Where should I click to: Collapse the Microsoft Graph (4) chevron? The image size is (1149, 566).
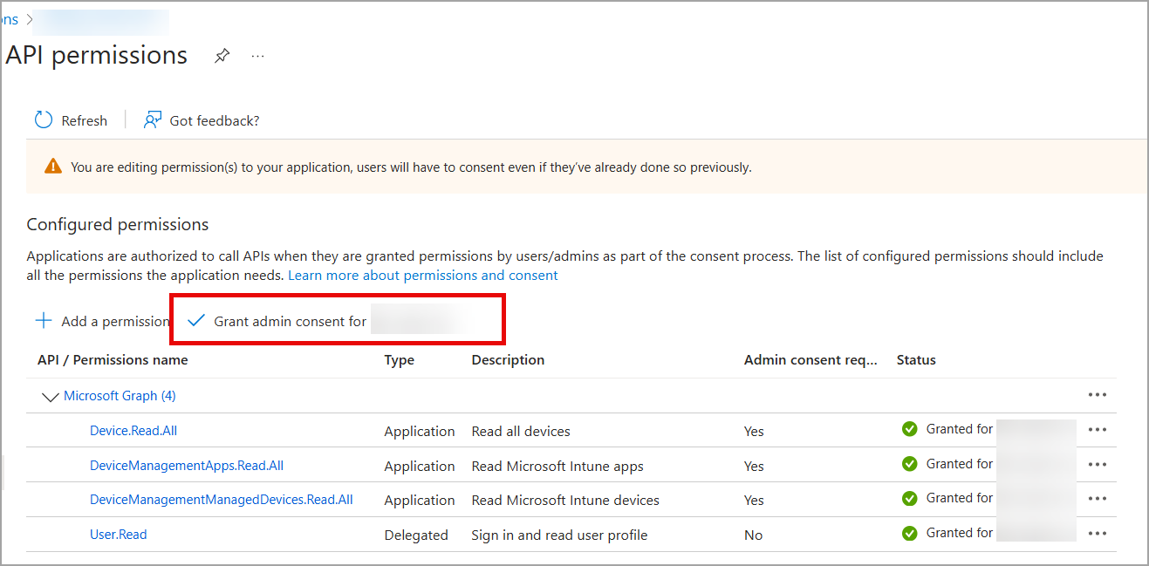click(x=51, y=397)
